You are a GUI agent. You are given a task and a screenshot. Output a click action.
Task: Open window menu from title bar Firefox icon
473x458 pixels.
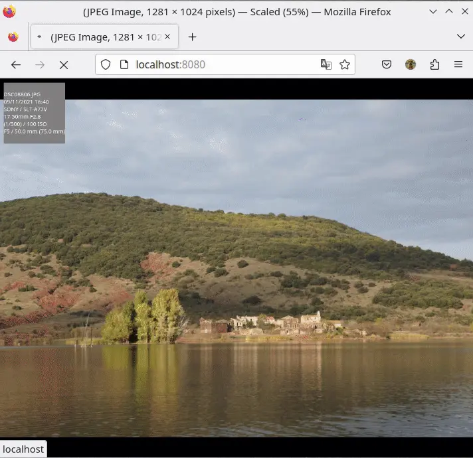9,11
